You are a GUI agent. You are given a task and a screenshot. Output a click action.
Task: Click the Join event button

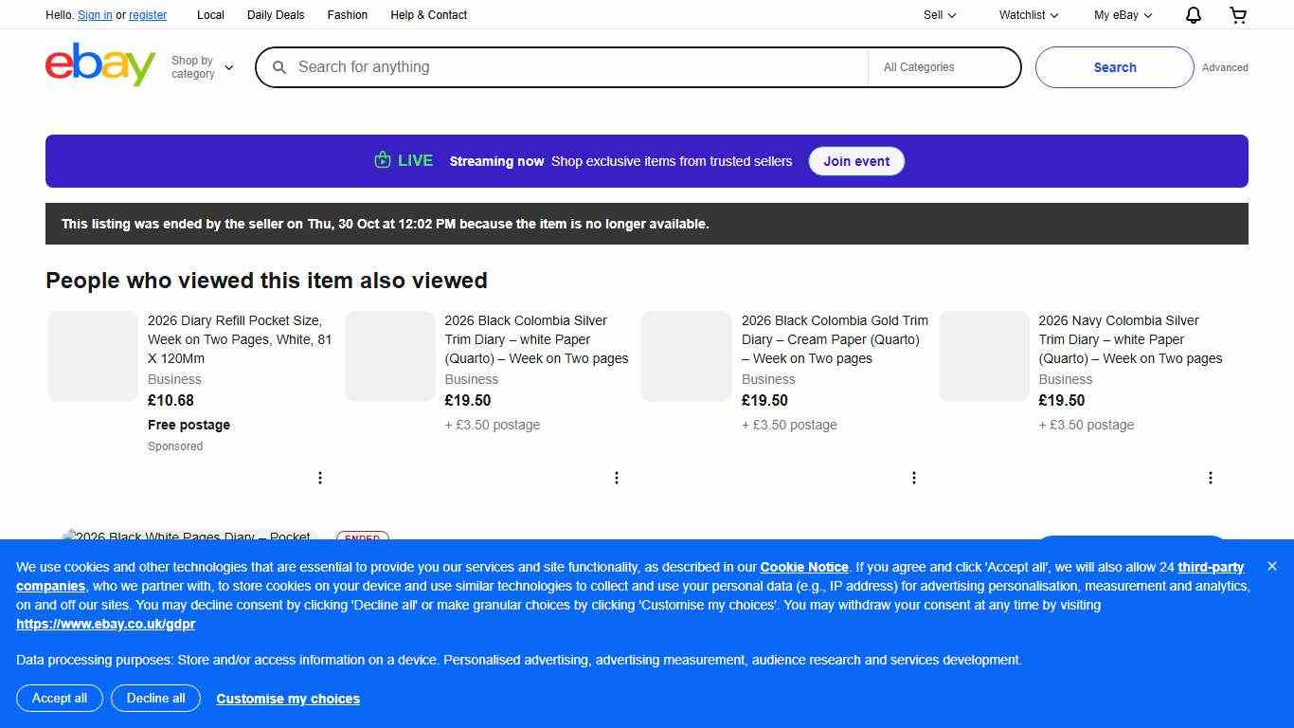(855, 161)
